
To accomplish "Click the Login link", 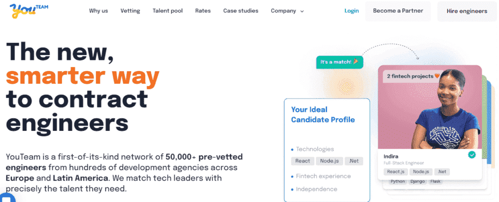I will pos(352,11).
